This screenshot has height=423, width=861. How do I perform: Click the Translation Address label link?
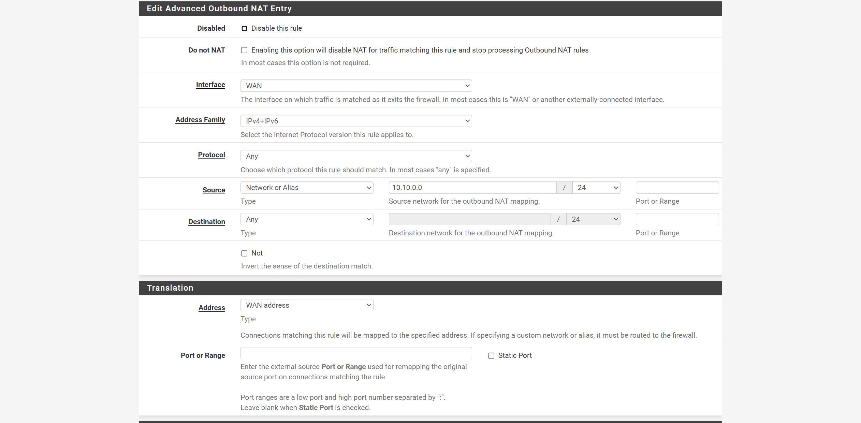212,308
